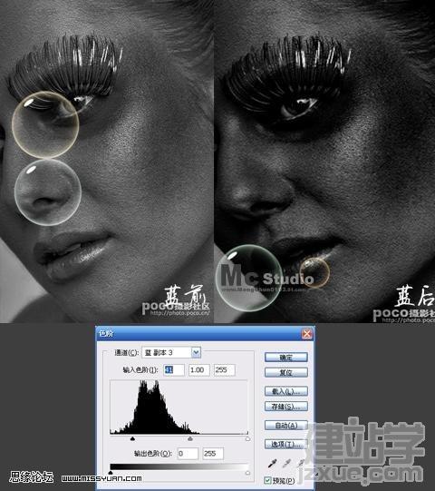Open the 选项(T)... options button
The width and height of the screenshot is (435, 491).
click(286, 444)
